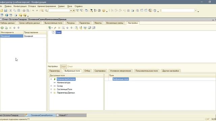Open the Правка menu
216x121 pixels.
8,6
